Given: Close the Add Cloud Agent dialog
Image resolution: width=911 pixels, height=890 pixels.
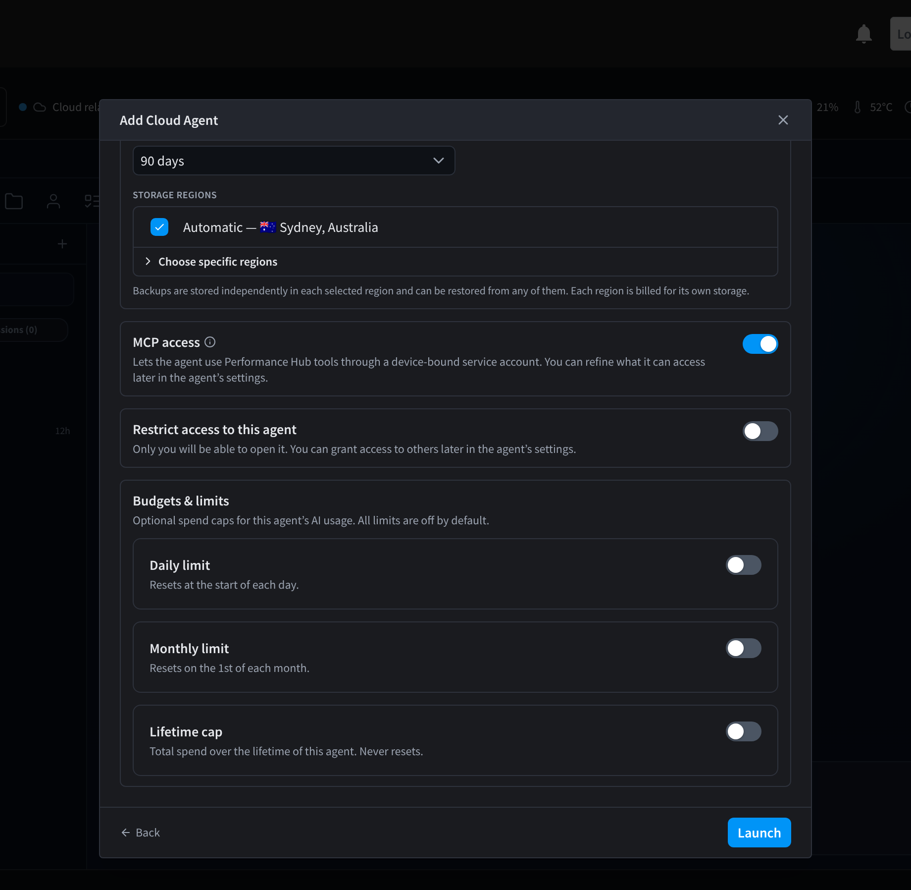Looking at the screenshot, I should (783, 120).
